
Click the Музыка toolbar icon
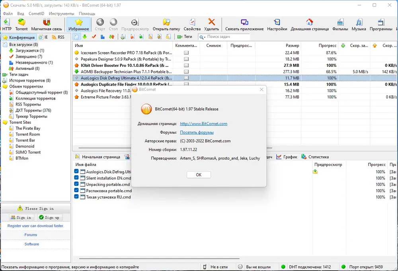tap(359, 25)
